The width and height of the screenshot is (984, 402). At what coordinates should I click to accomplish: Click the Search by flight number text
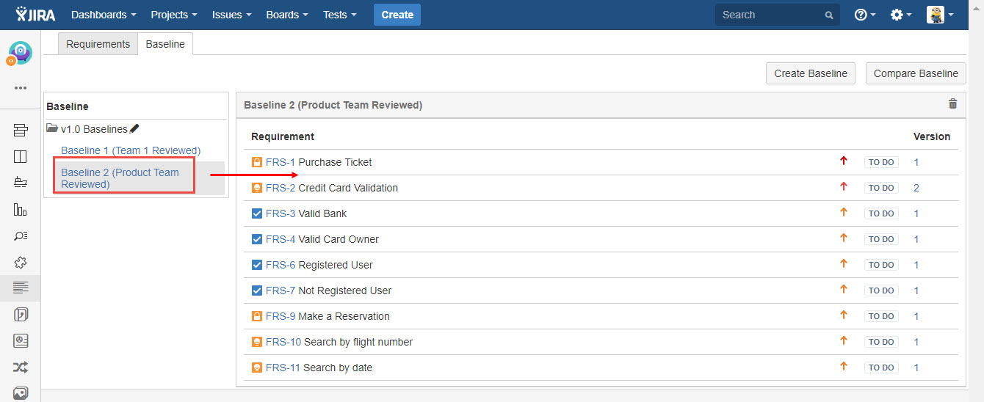pos(358,342)
